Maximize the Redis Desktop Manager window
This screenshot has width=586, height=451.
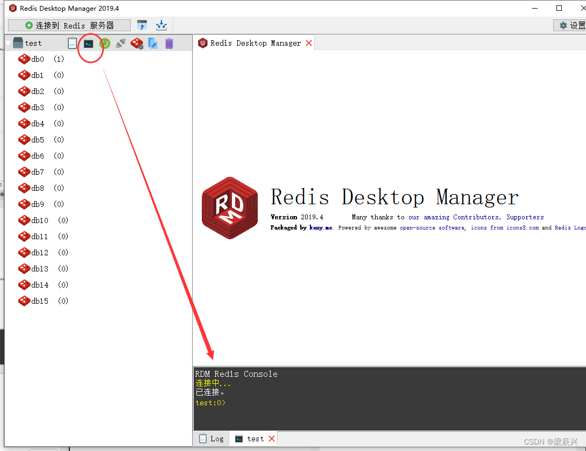559,8
